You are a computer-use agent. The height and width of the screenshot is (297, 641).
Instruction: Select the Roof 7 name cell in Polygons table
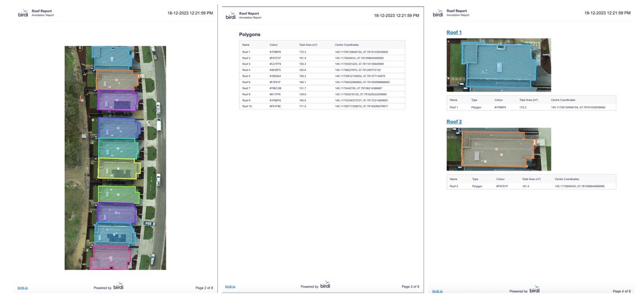point(246,88)
